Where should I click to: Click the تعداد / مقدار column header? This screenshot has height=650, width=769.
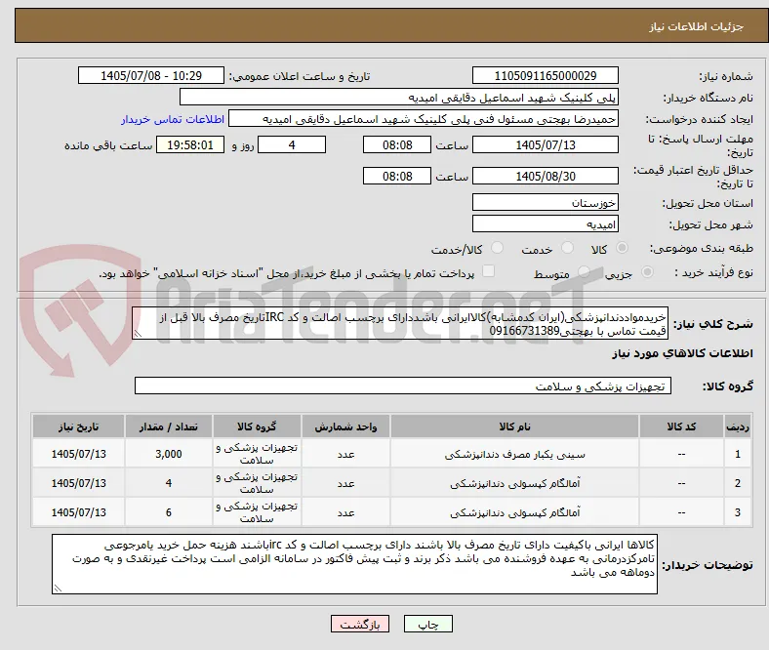[168, 427]
